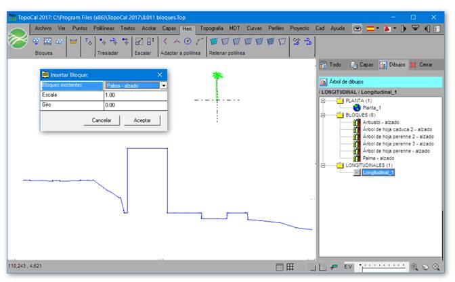Open the Bloques existentes dropdown arrow

[x=164, y=85]
